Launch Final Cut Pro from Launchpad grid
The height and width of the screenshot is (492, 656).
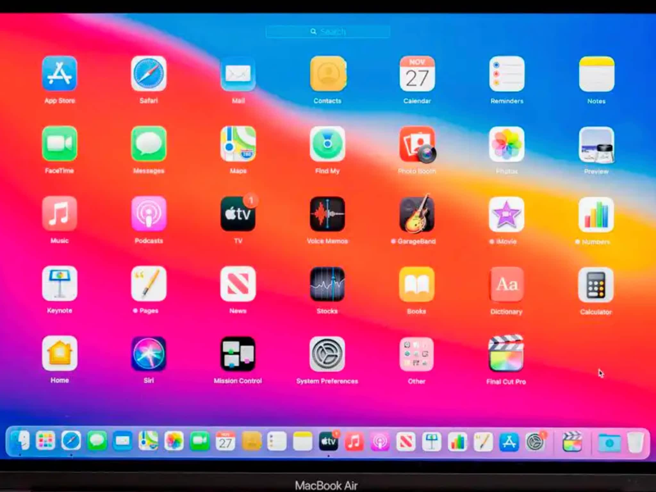click(506, 354)
